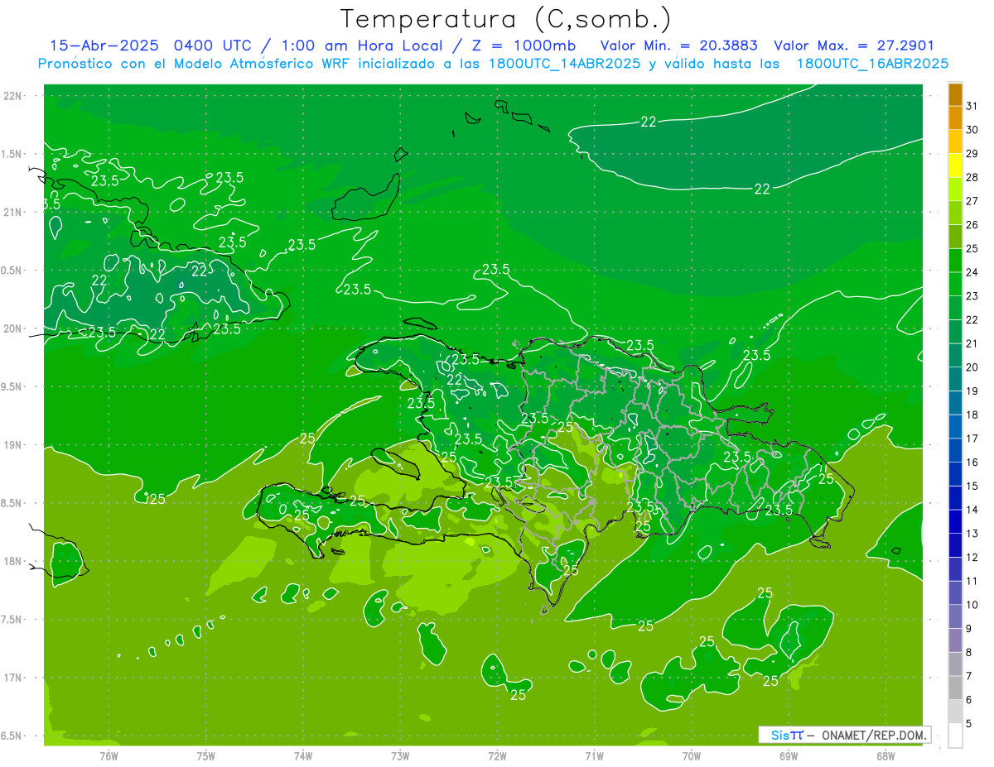This screenshot has width=994, height=767.
Task: Click the "74W" longitude axis label
Action: point(303,756)
